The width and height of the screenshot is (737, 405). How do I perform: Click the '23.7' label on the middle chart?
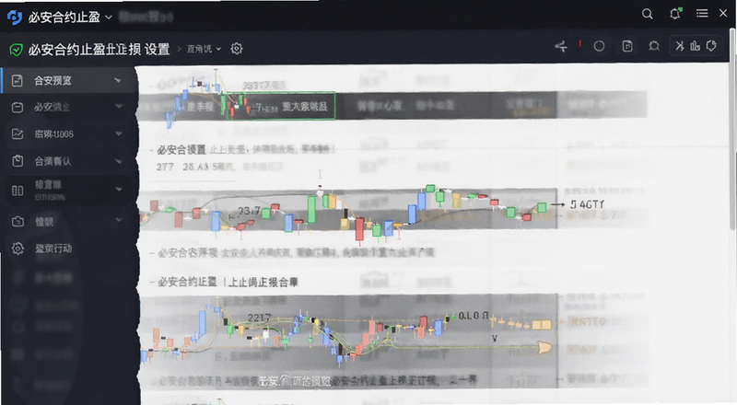point(249,211)
